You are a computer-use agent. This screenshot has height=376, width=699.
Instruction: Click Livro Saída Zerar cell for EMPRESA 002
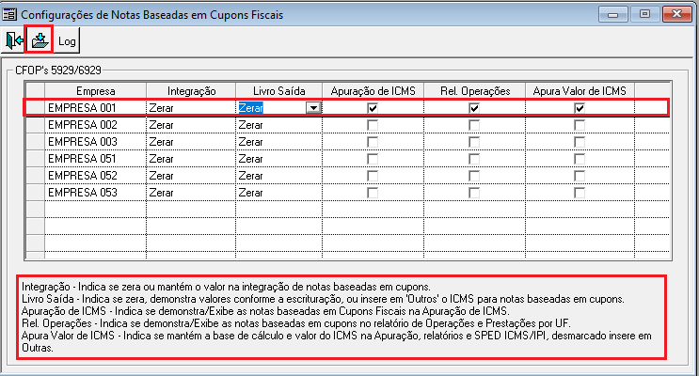coord(279,125)
